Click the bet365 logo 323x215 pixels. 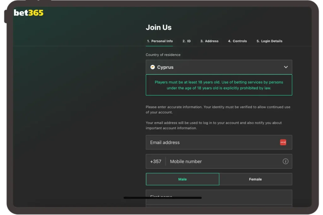(29, 13)
